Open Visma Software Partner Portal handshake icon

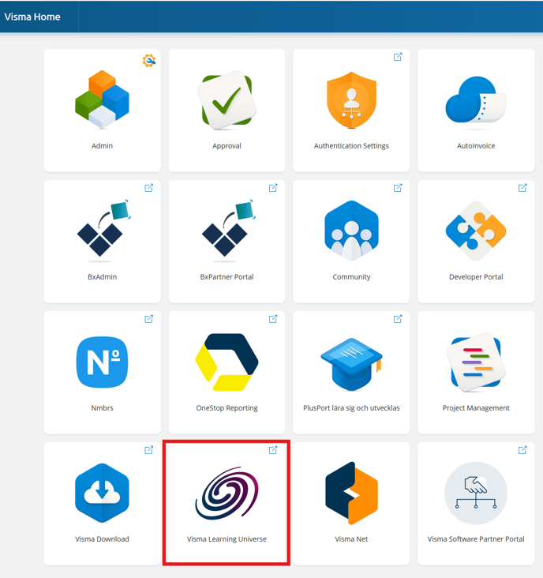[x=476, y=493]
